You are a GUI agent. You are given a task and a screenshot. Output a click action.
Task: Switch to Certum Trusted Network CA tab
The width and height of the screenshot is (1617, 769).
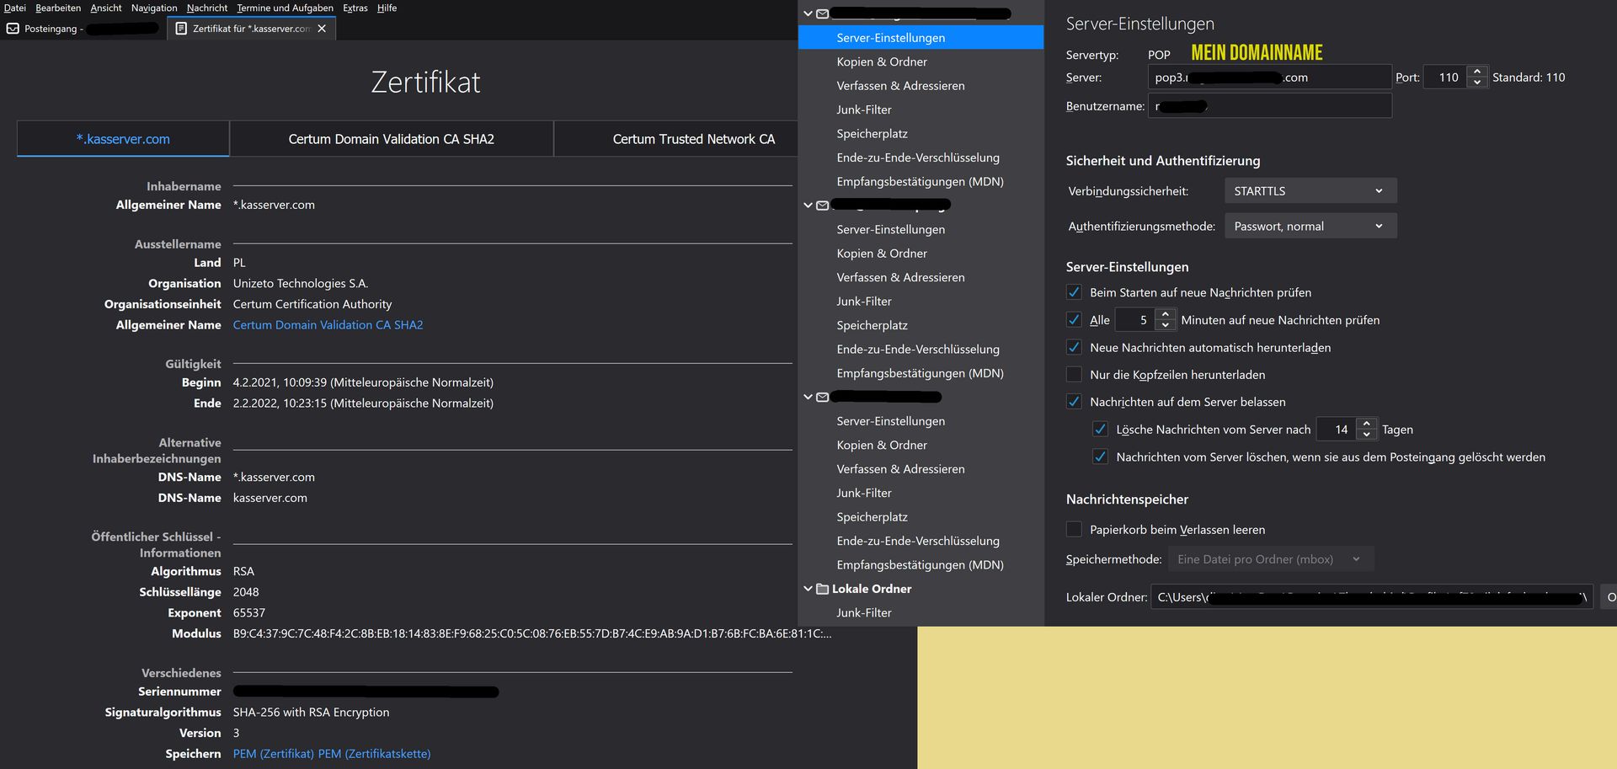(x=693, y=139)
